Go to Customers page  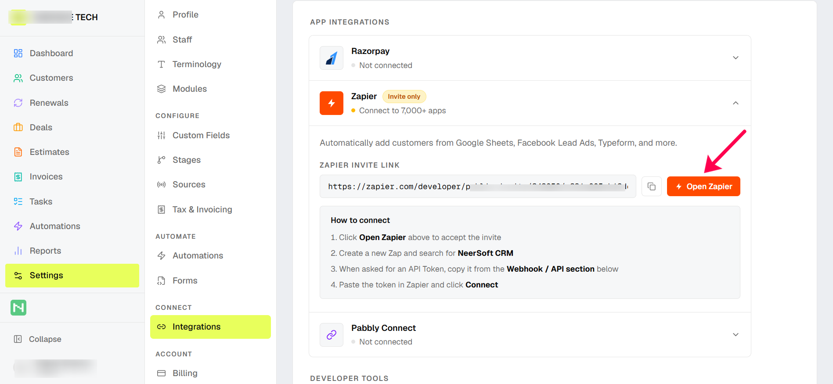[x=72, y=78]
